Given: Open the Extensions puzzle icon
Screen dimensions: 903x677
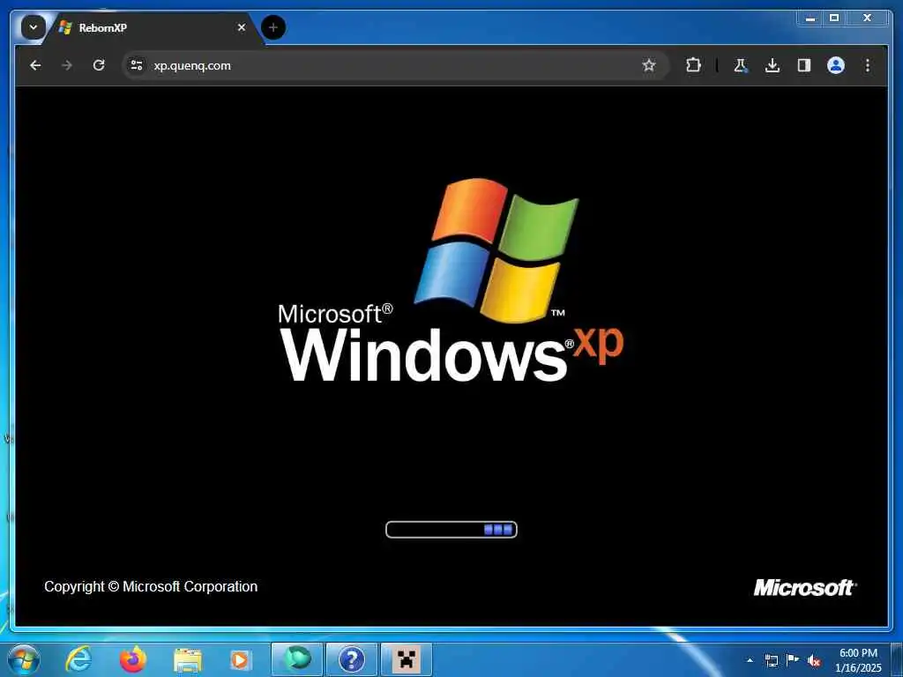Looking at the screenshot, I should tap(693, 65).
